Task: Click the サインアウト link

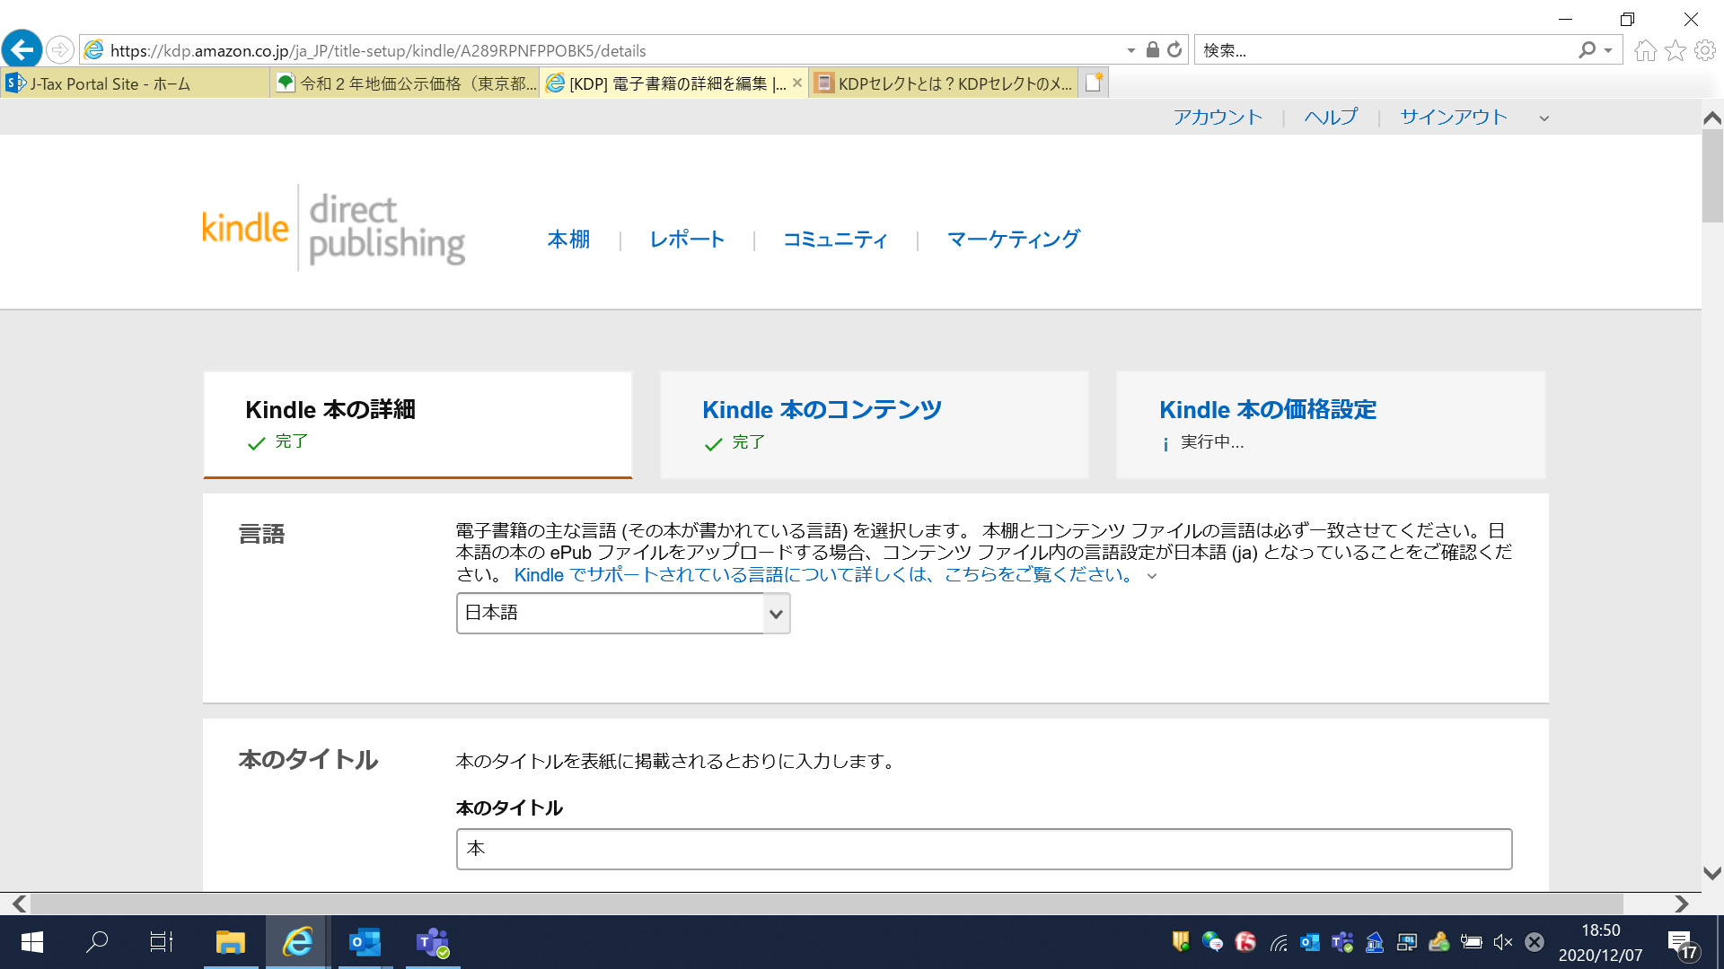Action: point(1453,118)
